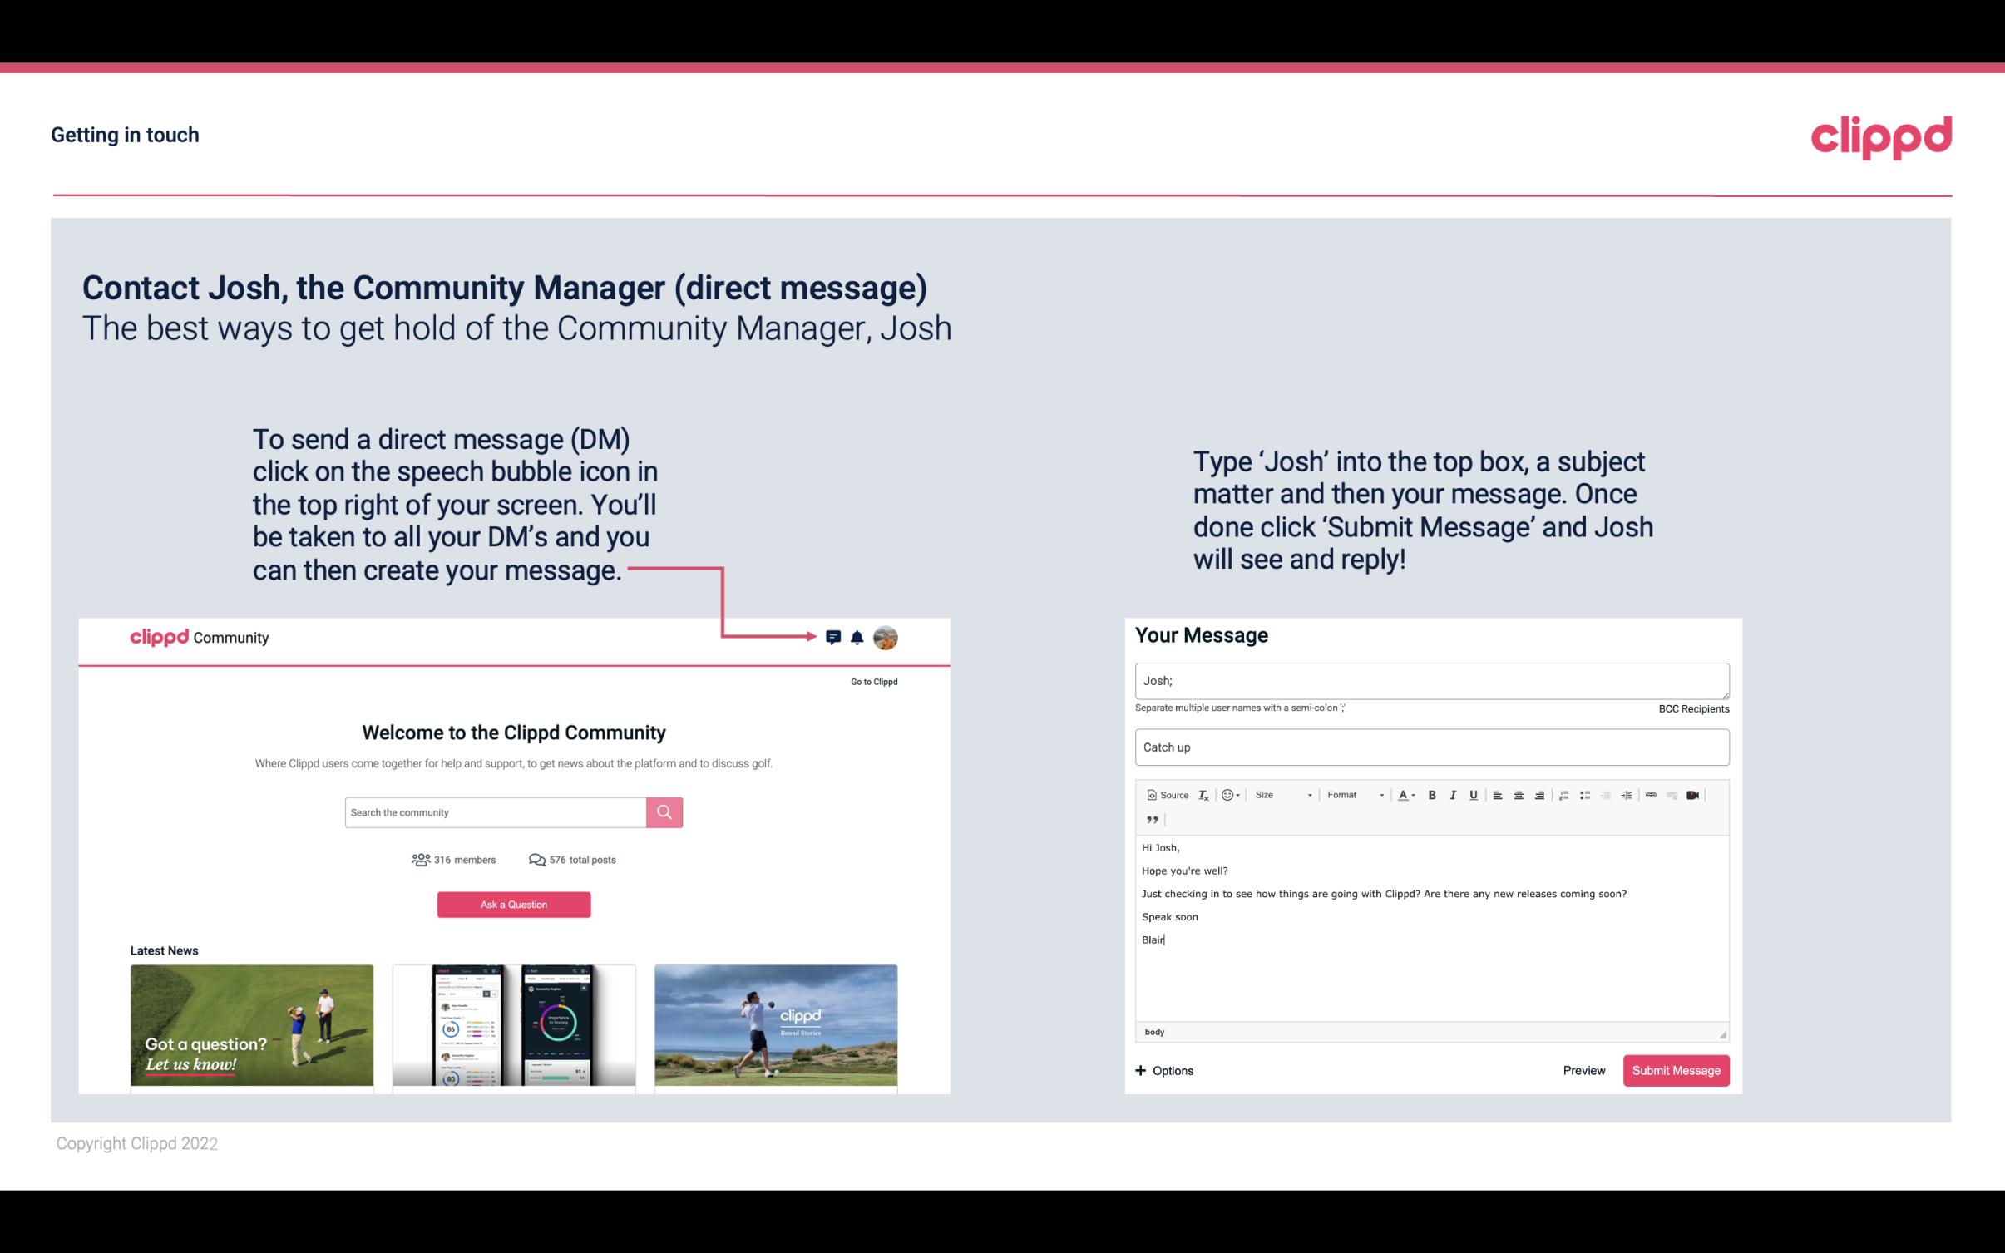Click the speech bubble DM icon
This screenshot has width=2005, height=1253.
pos(834,637)
